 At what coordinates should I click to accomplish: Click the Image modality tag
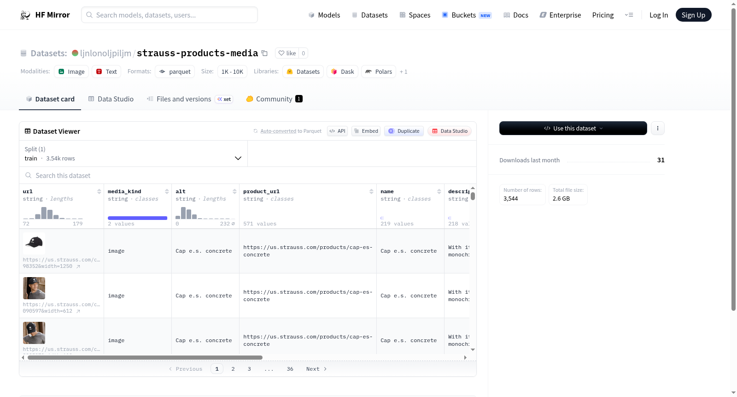(71, 71)
